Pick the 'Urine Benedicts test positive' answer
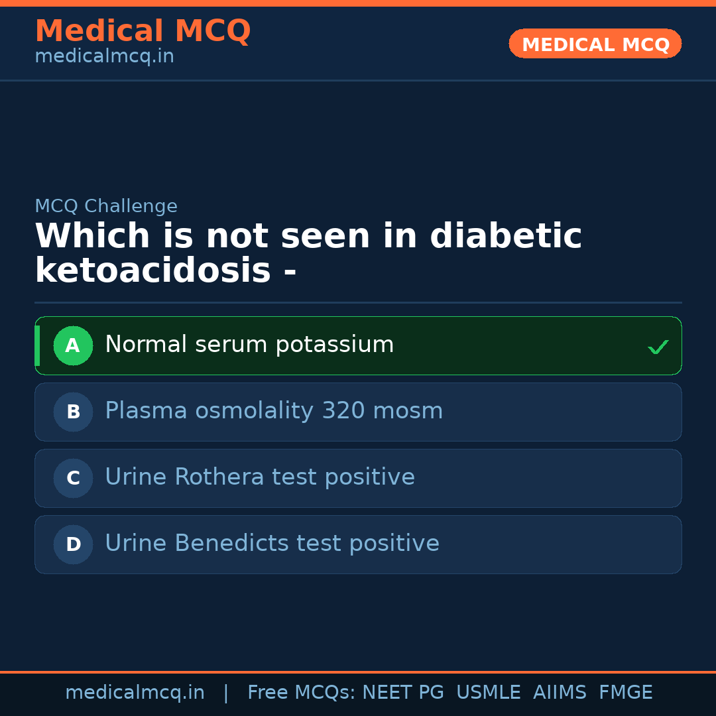 (272, 544)
